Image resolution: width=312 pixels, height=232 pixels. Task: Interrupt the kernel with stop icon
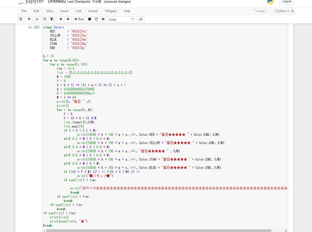pyautogui.click(x=90, y=19)
